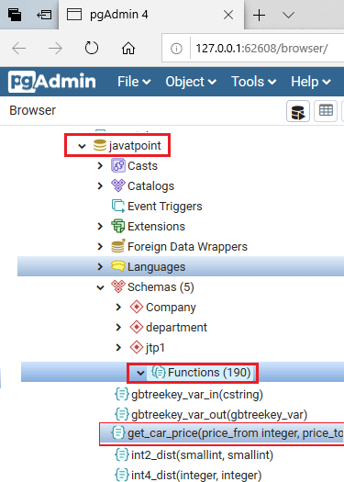
Task: Click the set tabs aside icon
Action: [x=44, y=15]
